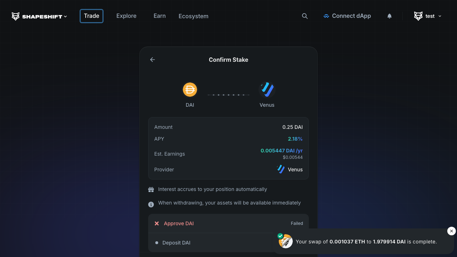Click the DAI token icon
This screenshot has width=457, height=257.
point(190,90)
